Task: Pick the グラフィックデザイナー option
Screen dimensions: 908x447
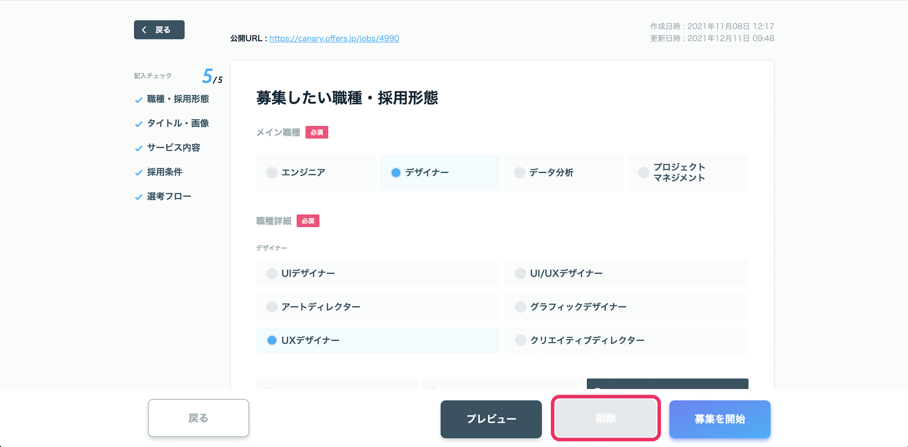Action: tap(626, 307)
